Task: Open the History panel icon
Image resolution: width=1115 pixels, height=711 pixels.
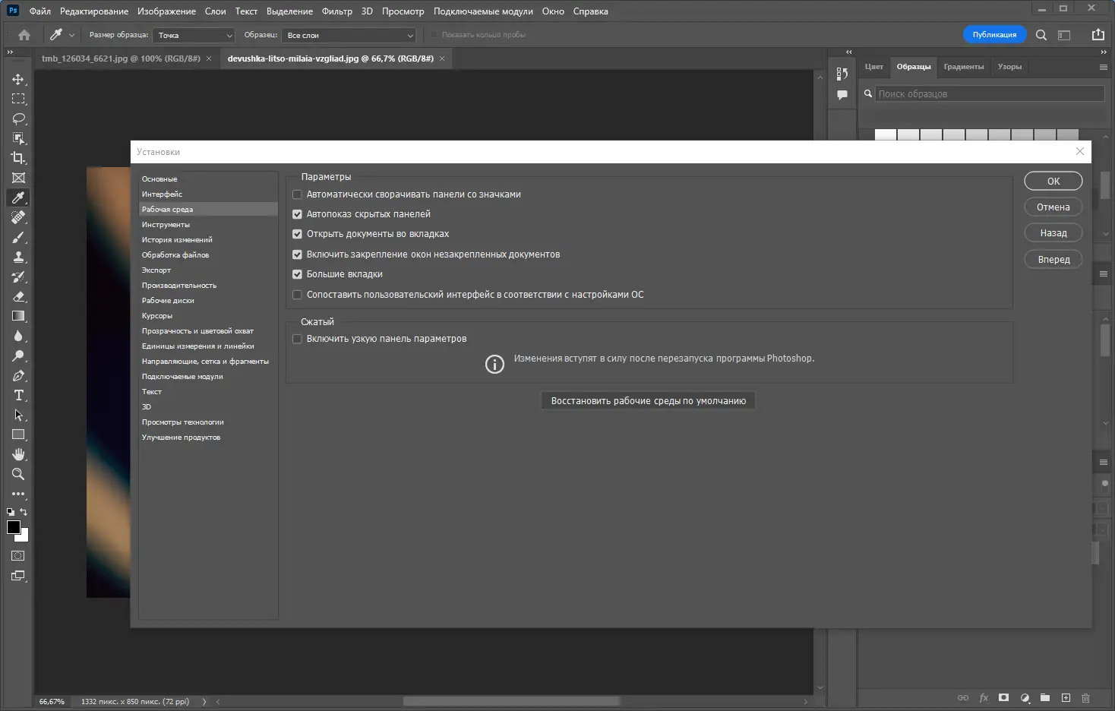Action: [842, 74]
